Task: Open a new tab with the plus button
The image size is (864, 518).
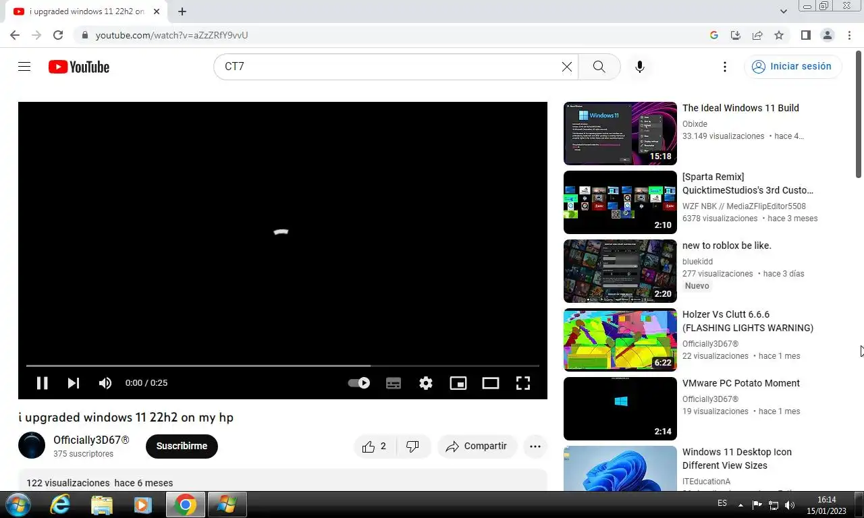Action: click(182, 11)
